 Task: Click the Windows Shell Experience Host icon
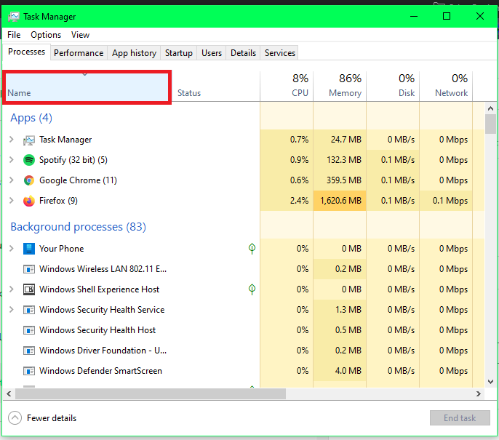click(x=29, y=289)
